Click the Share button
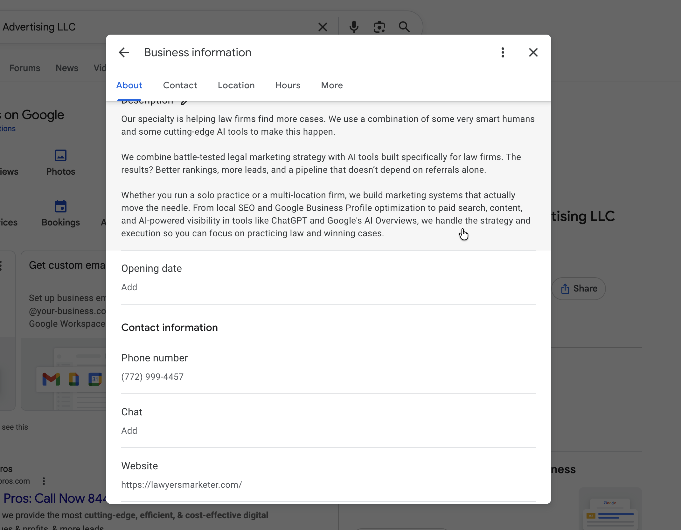 point(579,288)
